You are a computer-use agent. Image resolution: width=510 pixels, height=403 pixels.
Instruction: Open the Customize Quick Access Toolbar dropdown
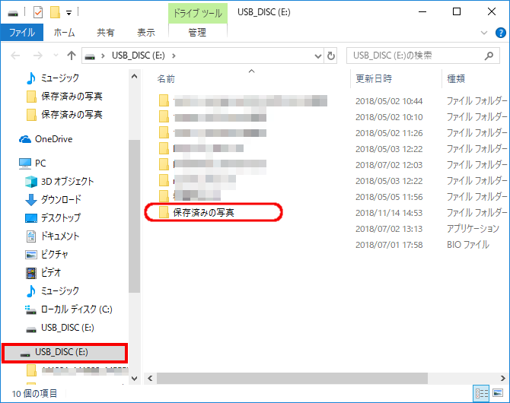click(69, 13)
